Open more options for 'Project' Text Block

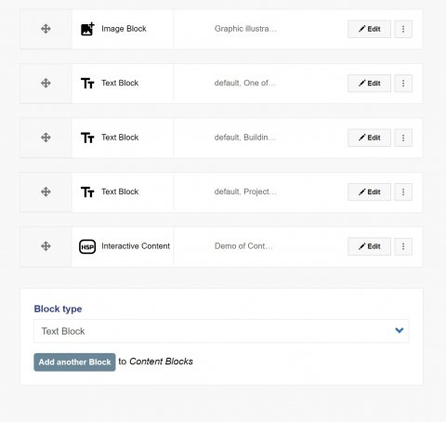[x=403, y=192]
